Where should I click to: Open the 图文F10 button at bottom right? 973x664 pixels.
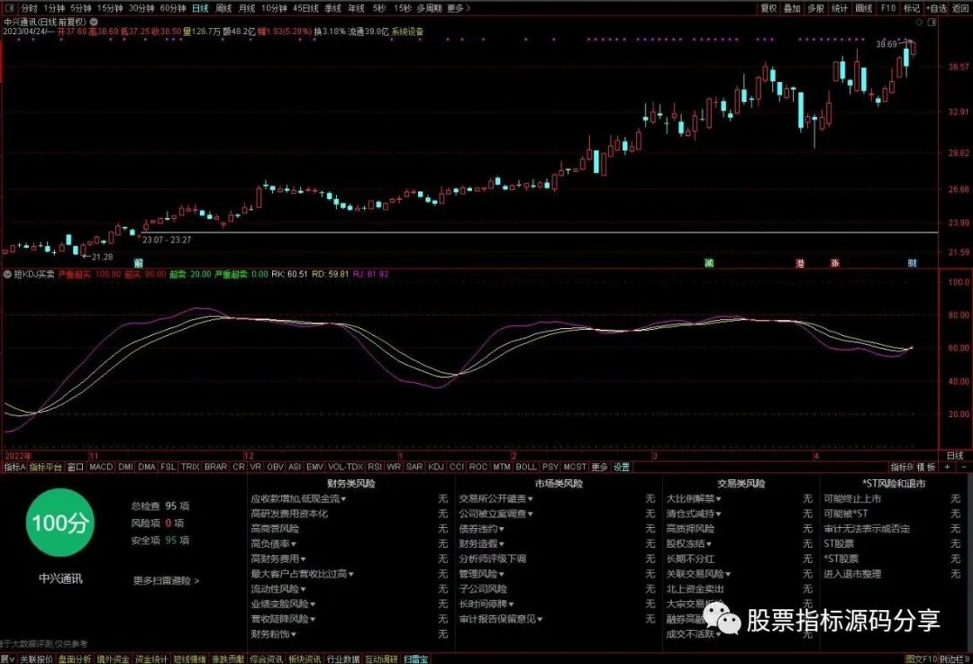click(920, 659)
